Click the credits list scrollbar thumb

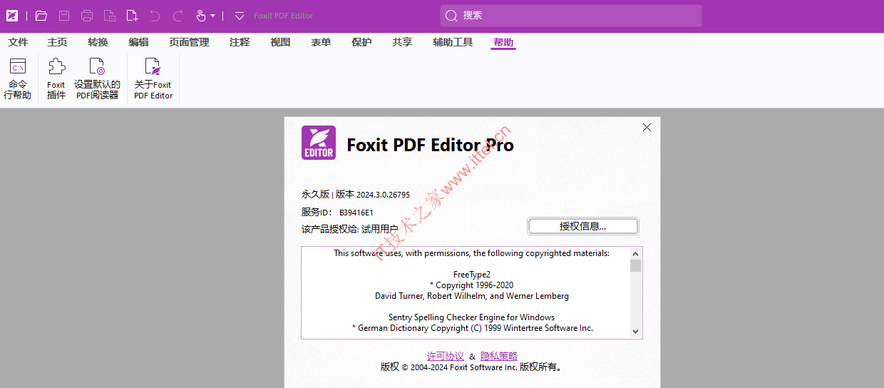point(636,265)
